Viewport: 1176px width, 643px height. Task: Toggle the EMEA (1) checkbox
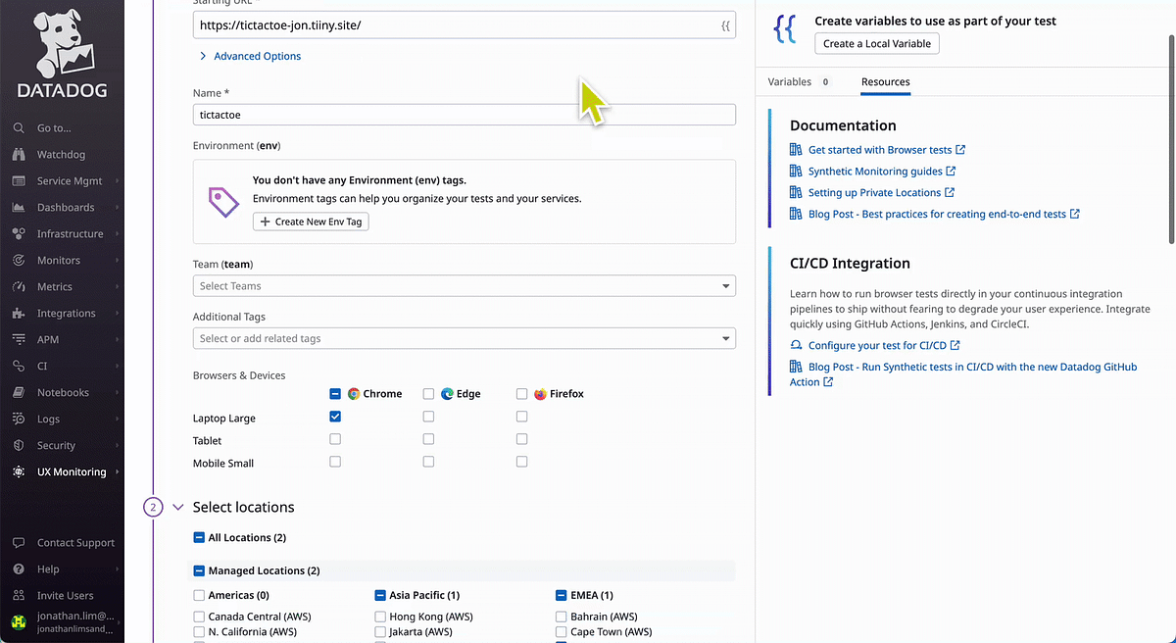562,595
